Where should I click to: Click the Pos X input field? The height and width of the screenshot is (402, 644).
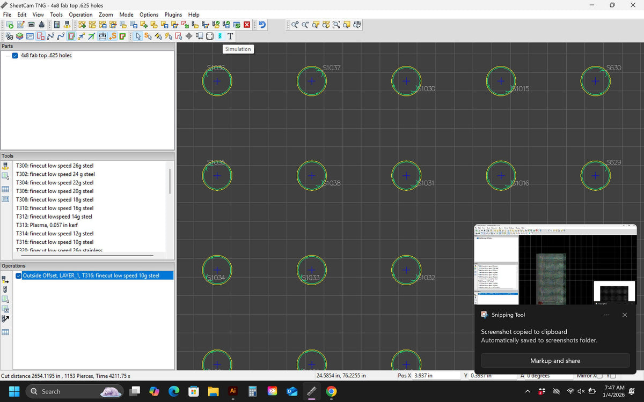(436, 375)
